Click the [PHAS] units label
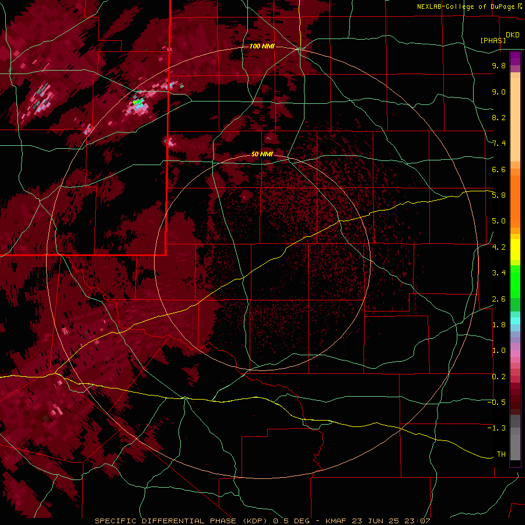The width and height of the screenshot is (525, 525). pyautogui.click(x=493, y=40)
